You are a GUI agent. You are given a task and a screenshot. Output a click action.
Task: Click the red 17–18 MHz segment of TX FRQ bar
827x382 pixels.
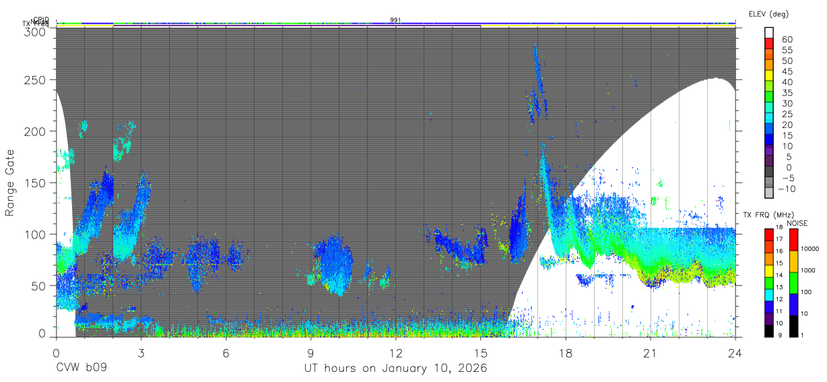770,234
